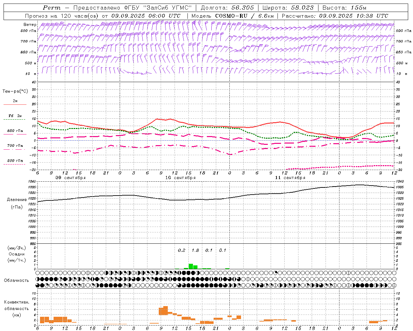The height and width of the screenshot is (331, 413).
Task: Click the Предоставлено ФГБУ "ЗапСиб УГМС" text
Action: (x=133, y=8)
